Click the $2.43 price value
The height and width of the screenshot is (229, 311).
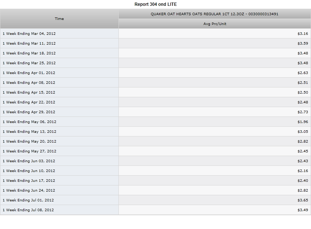coord(303,161)
